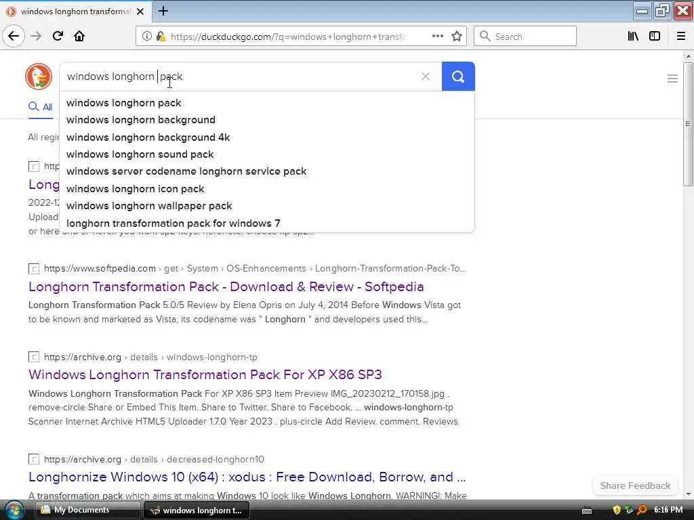Switch to My Documents taskbar window
Image resolution: width=694 pixels, height=520 pixels.
point(87,510)
